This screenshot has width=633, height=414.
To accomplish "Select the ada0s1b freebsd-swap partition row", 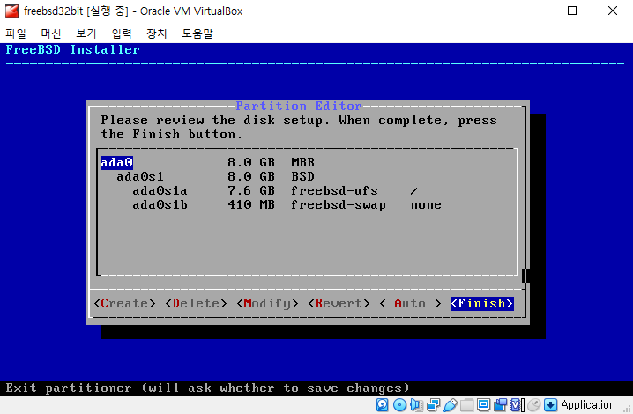I will [x=307, y=204].
